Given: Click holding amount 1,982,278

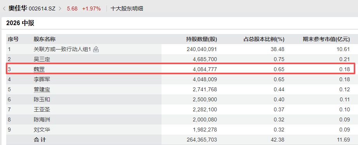Looking at the screenshot, I should click(205, 130).
